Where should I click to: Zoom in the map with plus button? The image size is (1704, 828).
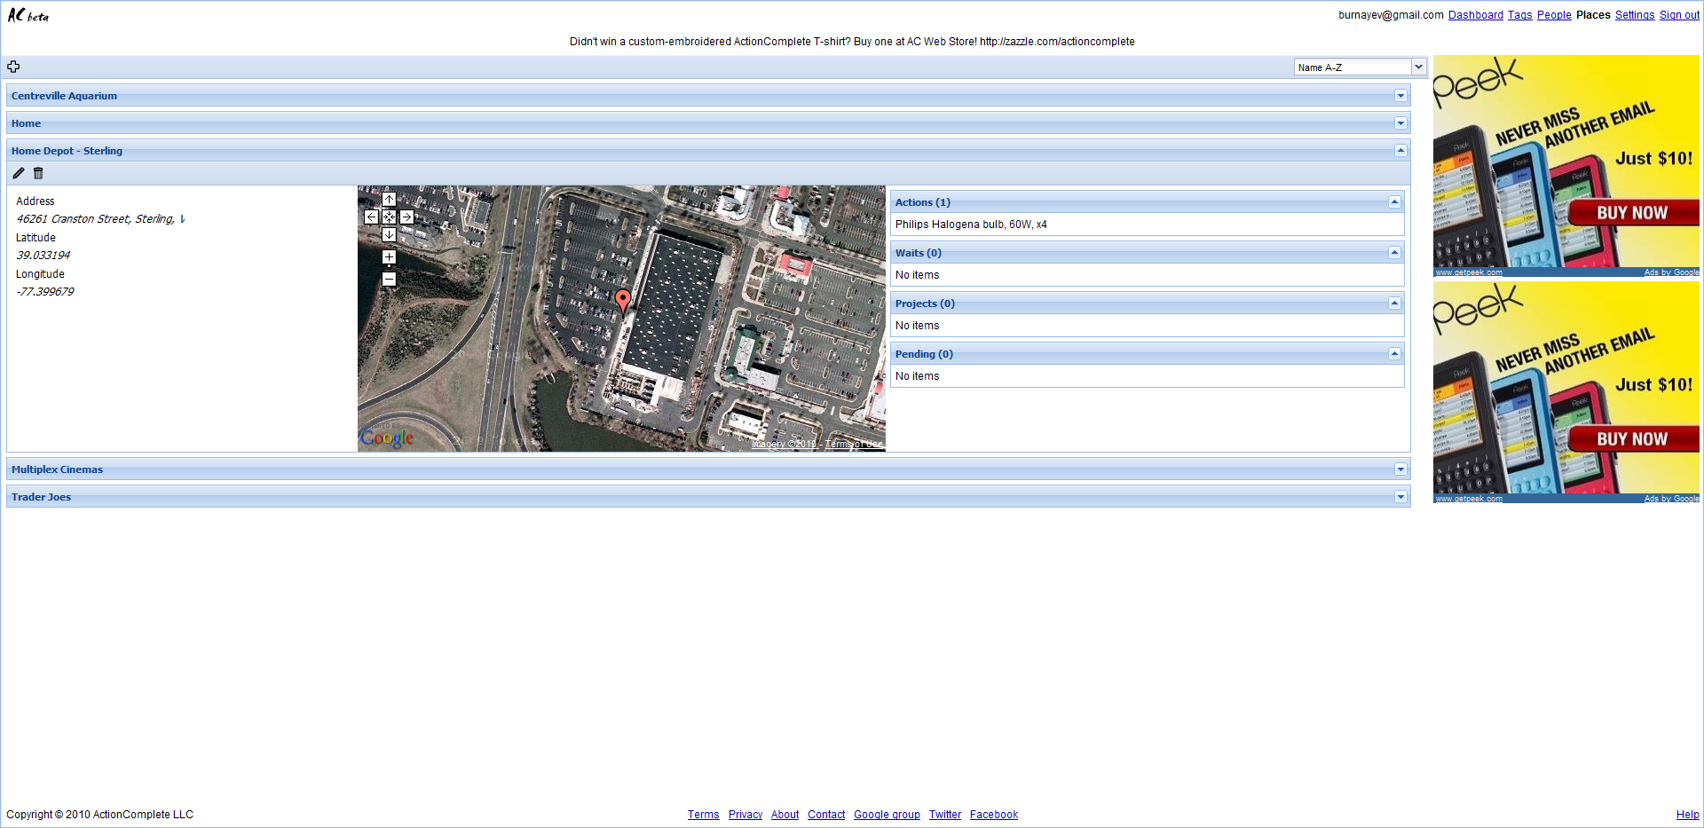389,257
